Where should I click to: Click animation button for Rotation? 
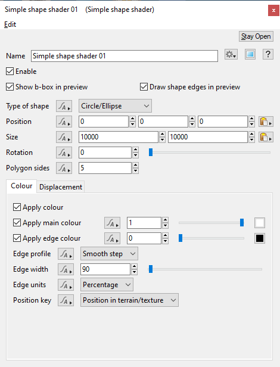click(x=64, y=153)
